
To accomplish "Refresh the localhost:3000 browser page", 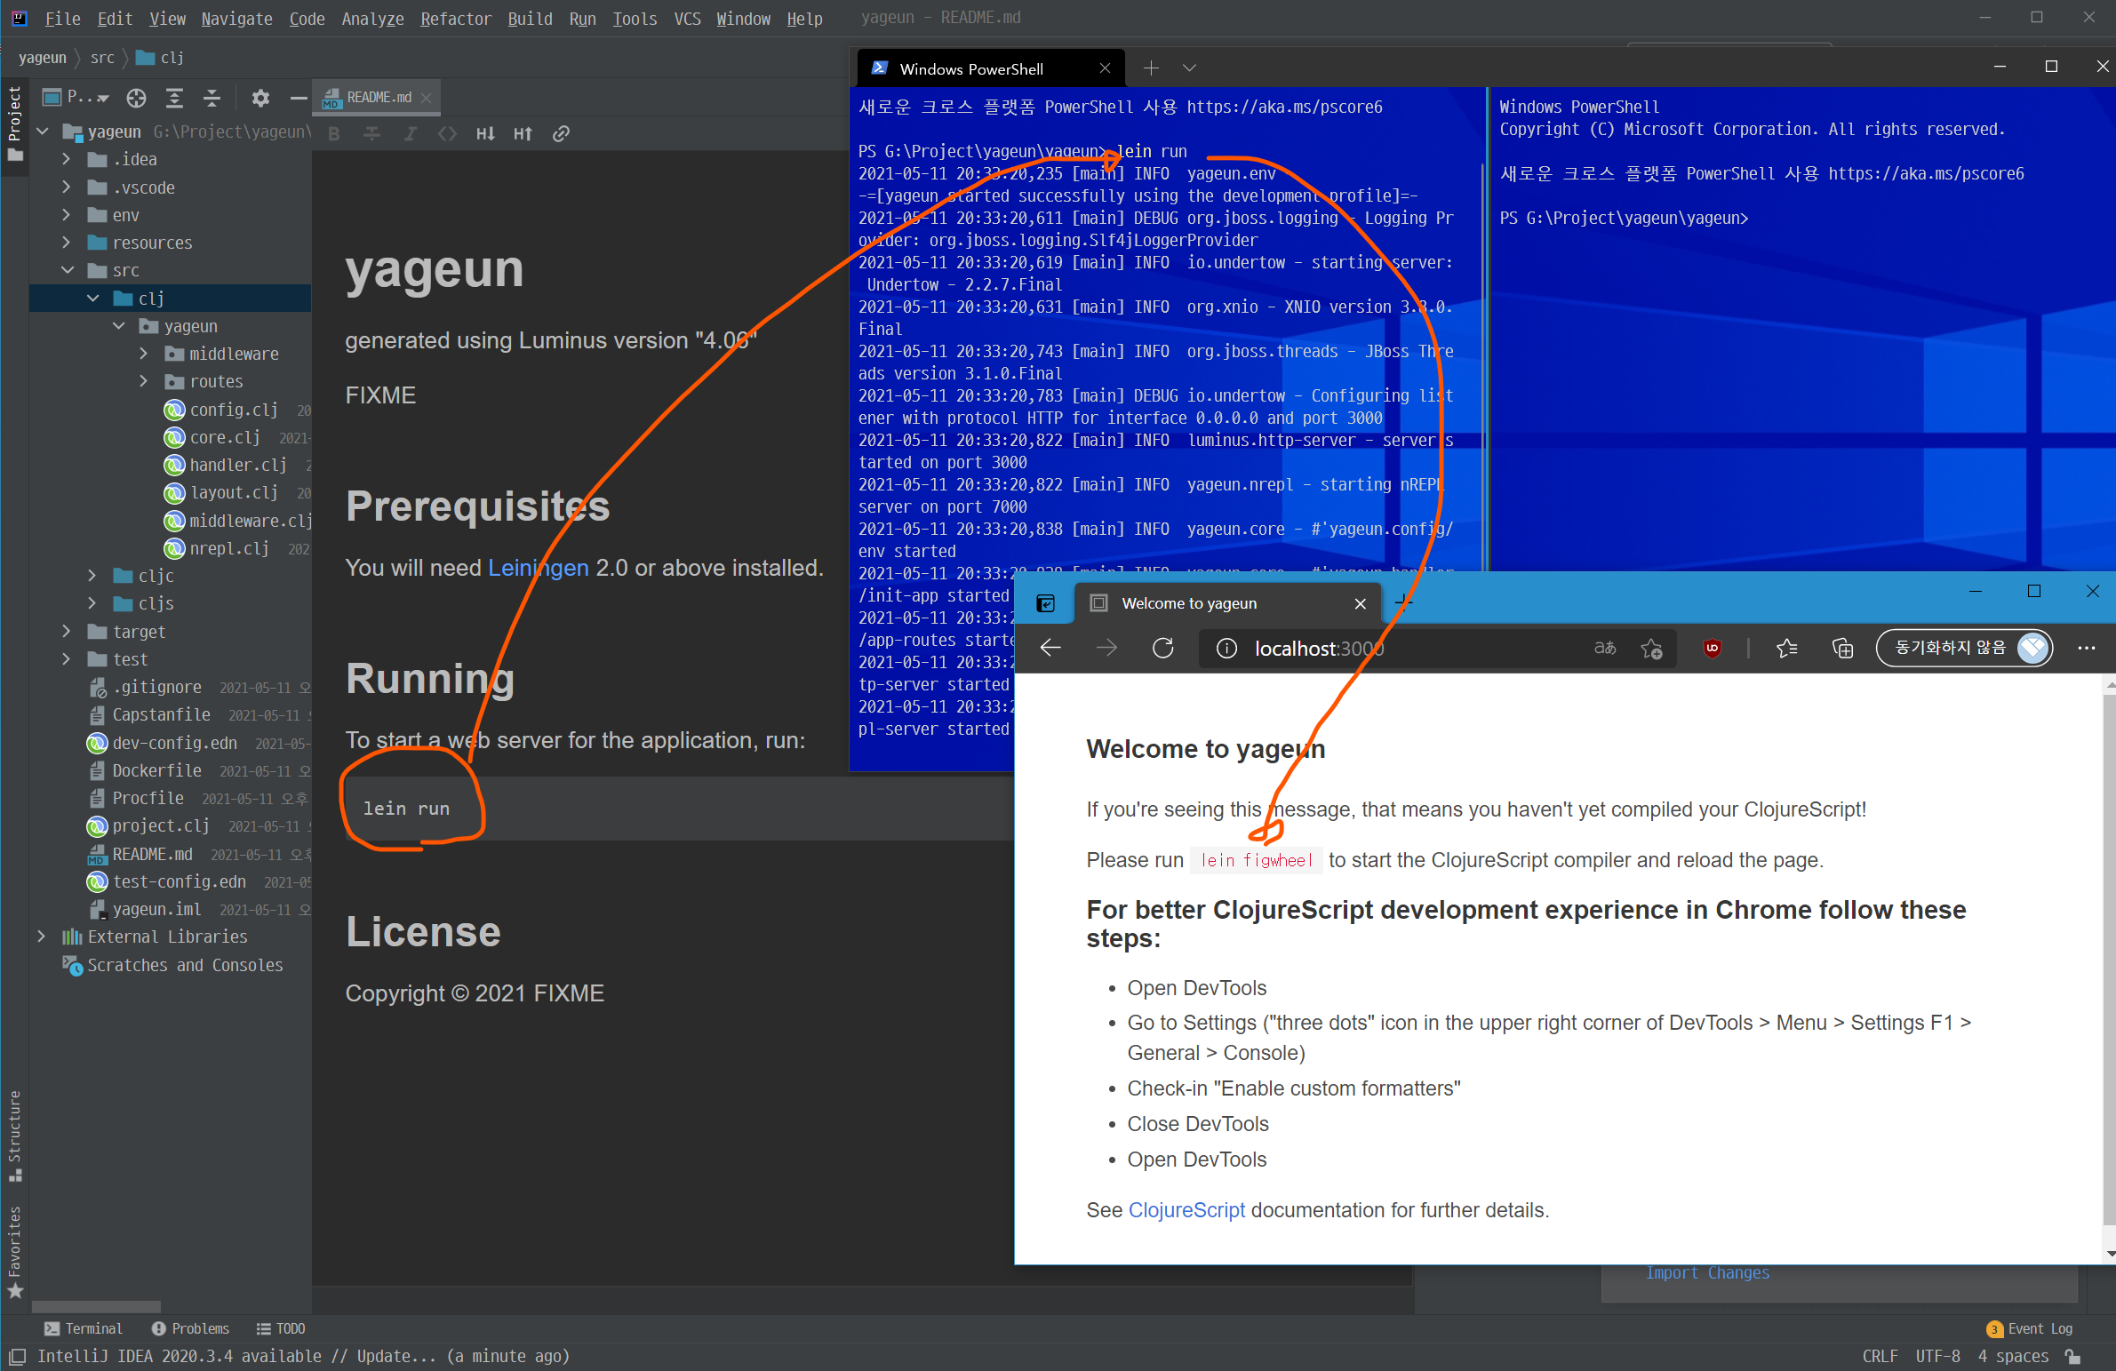I will (1162, 648).
